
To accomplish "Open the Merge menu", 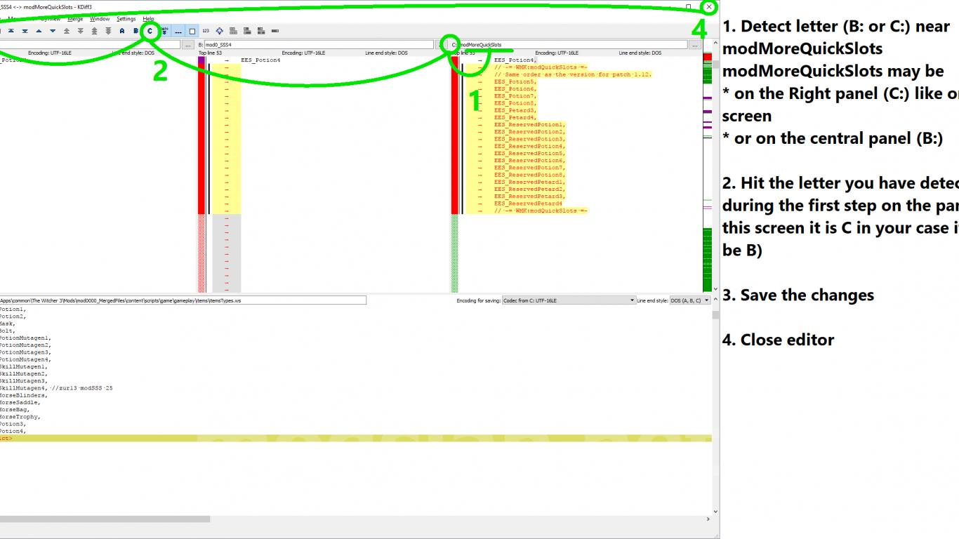I will tap(75, 19).
